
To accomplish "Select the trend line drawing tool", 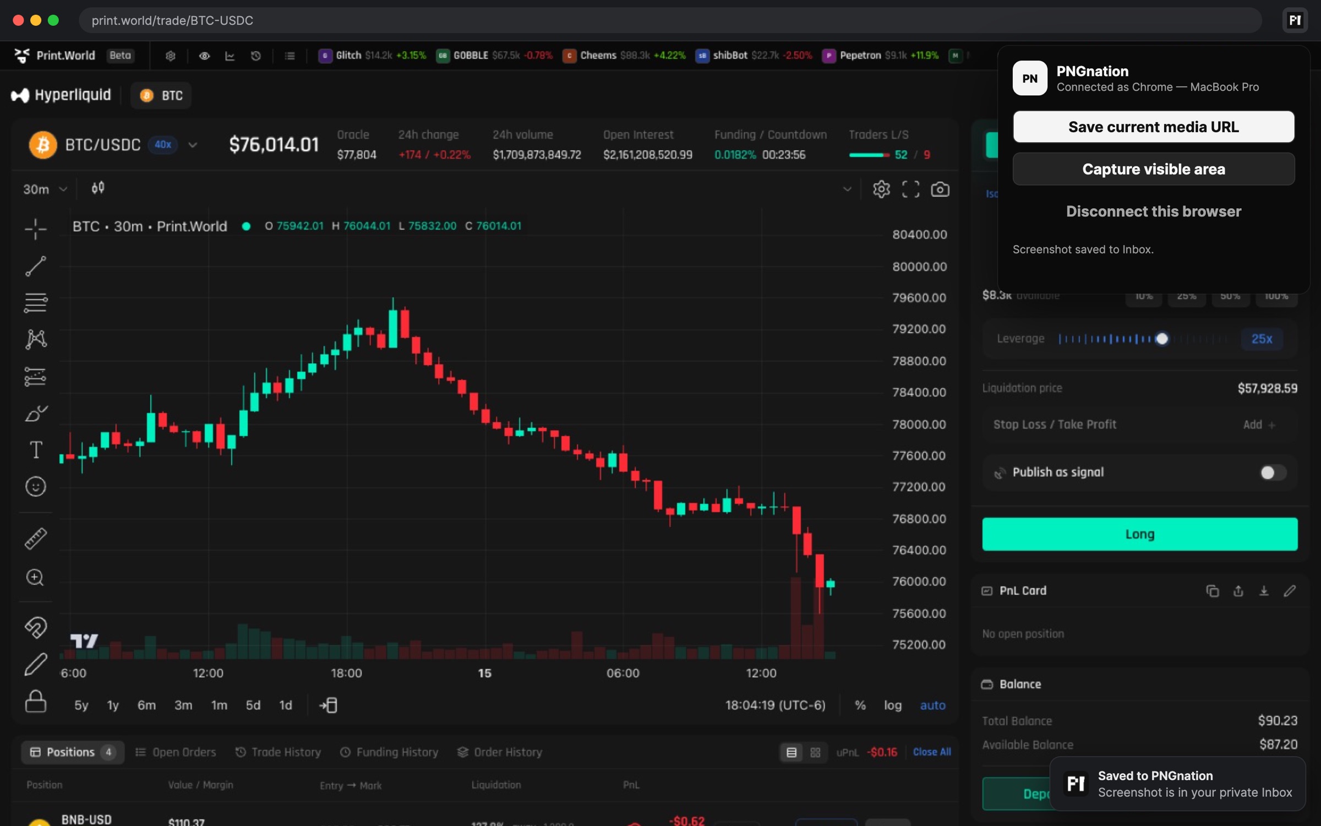I will click(x=36, y=267).
